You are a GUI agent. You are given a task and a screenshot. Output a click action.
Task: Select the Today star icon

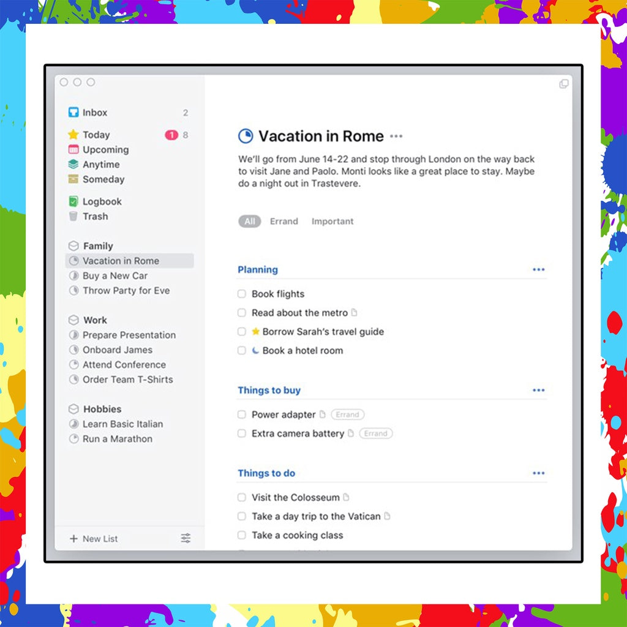74,135
